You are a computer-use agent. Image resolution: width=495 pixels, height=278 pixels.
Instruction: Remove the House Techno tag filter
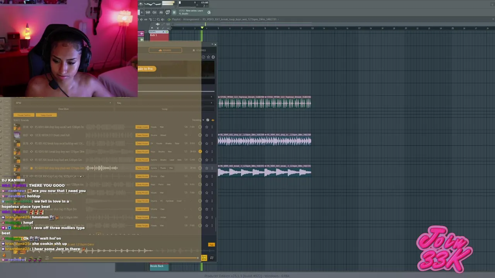click(24, 115)
